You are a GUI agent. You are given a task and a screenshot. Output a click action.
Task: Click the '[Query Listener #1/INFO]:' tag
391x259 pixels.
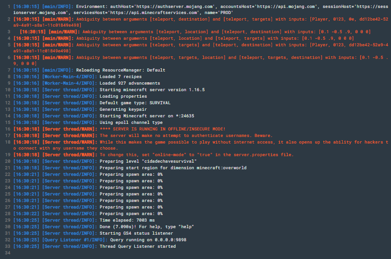[x=75, y=240]
